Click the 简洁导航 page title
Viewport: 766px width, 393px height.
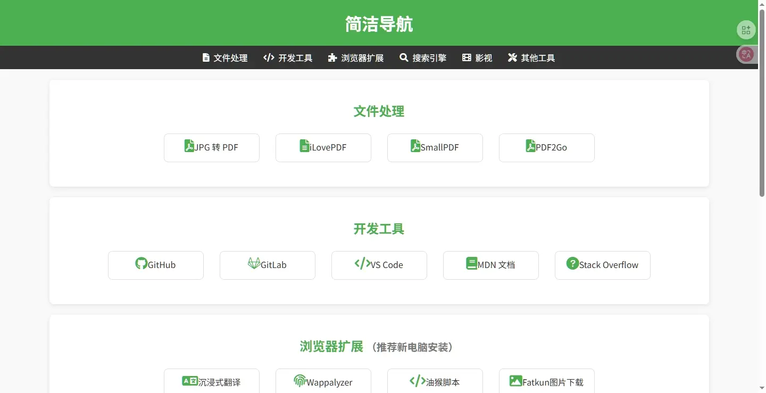coord(379,24)
